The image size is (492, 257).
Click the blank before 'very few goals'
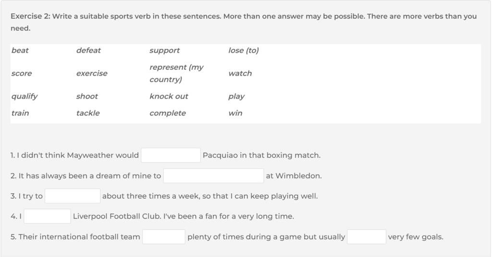[x=367, y=237]
